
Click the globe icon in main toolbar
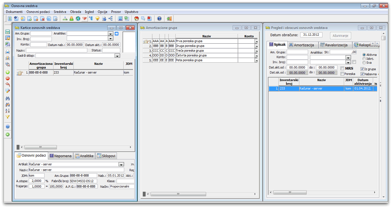click(x=78, y=19)
